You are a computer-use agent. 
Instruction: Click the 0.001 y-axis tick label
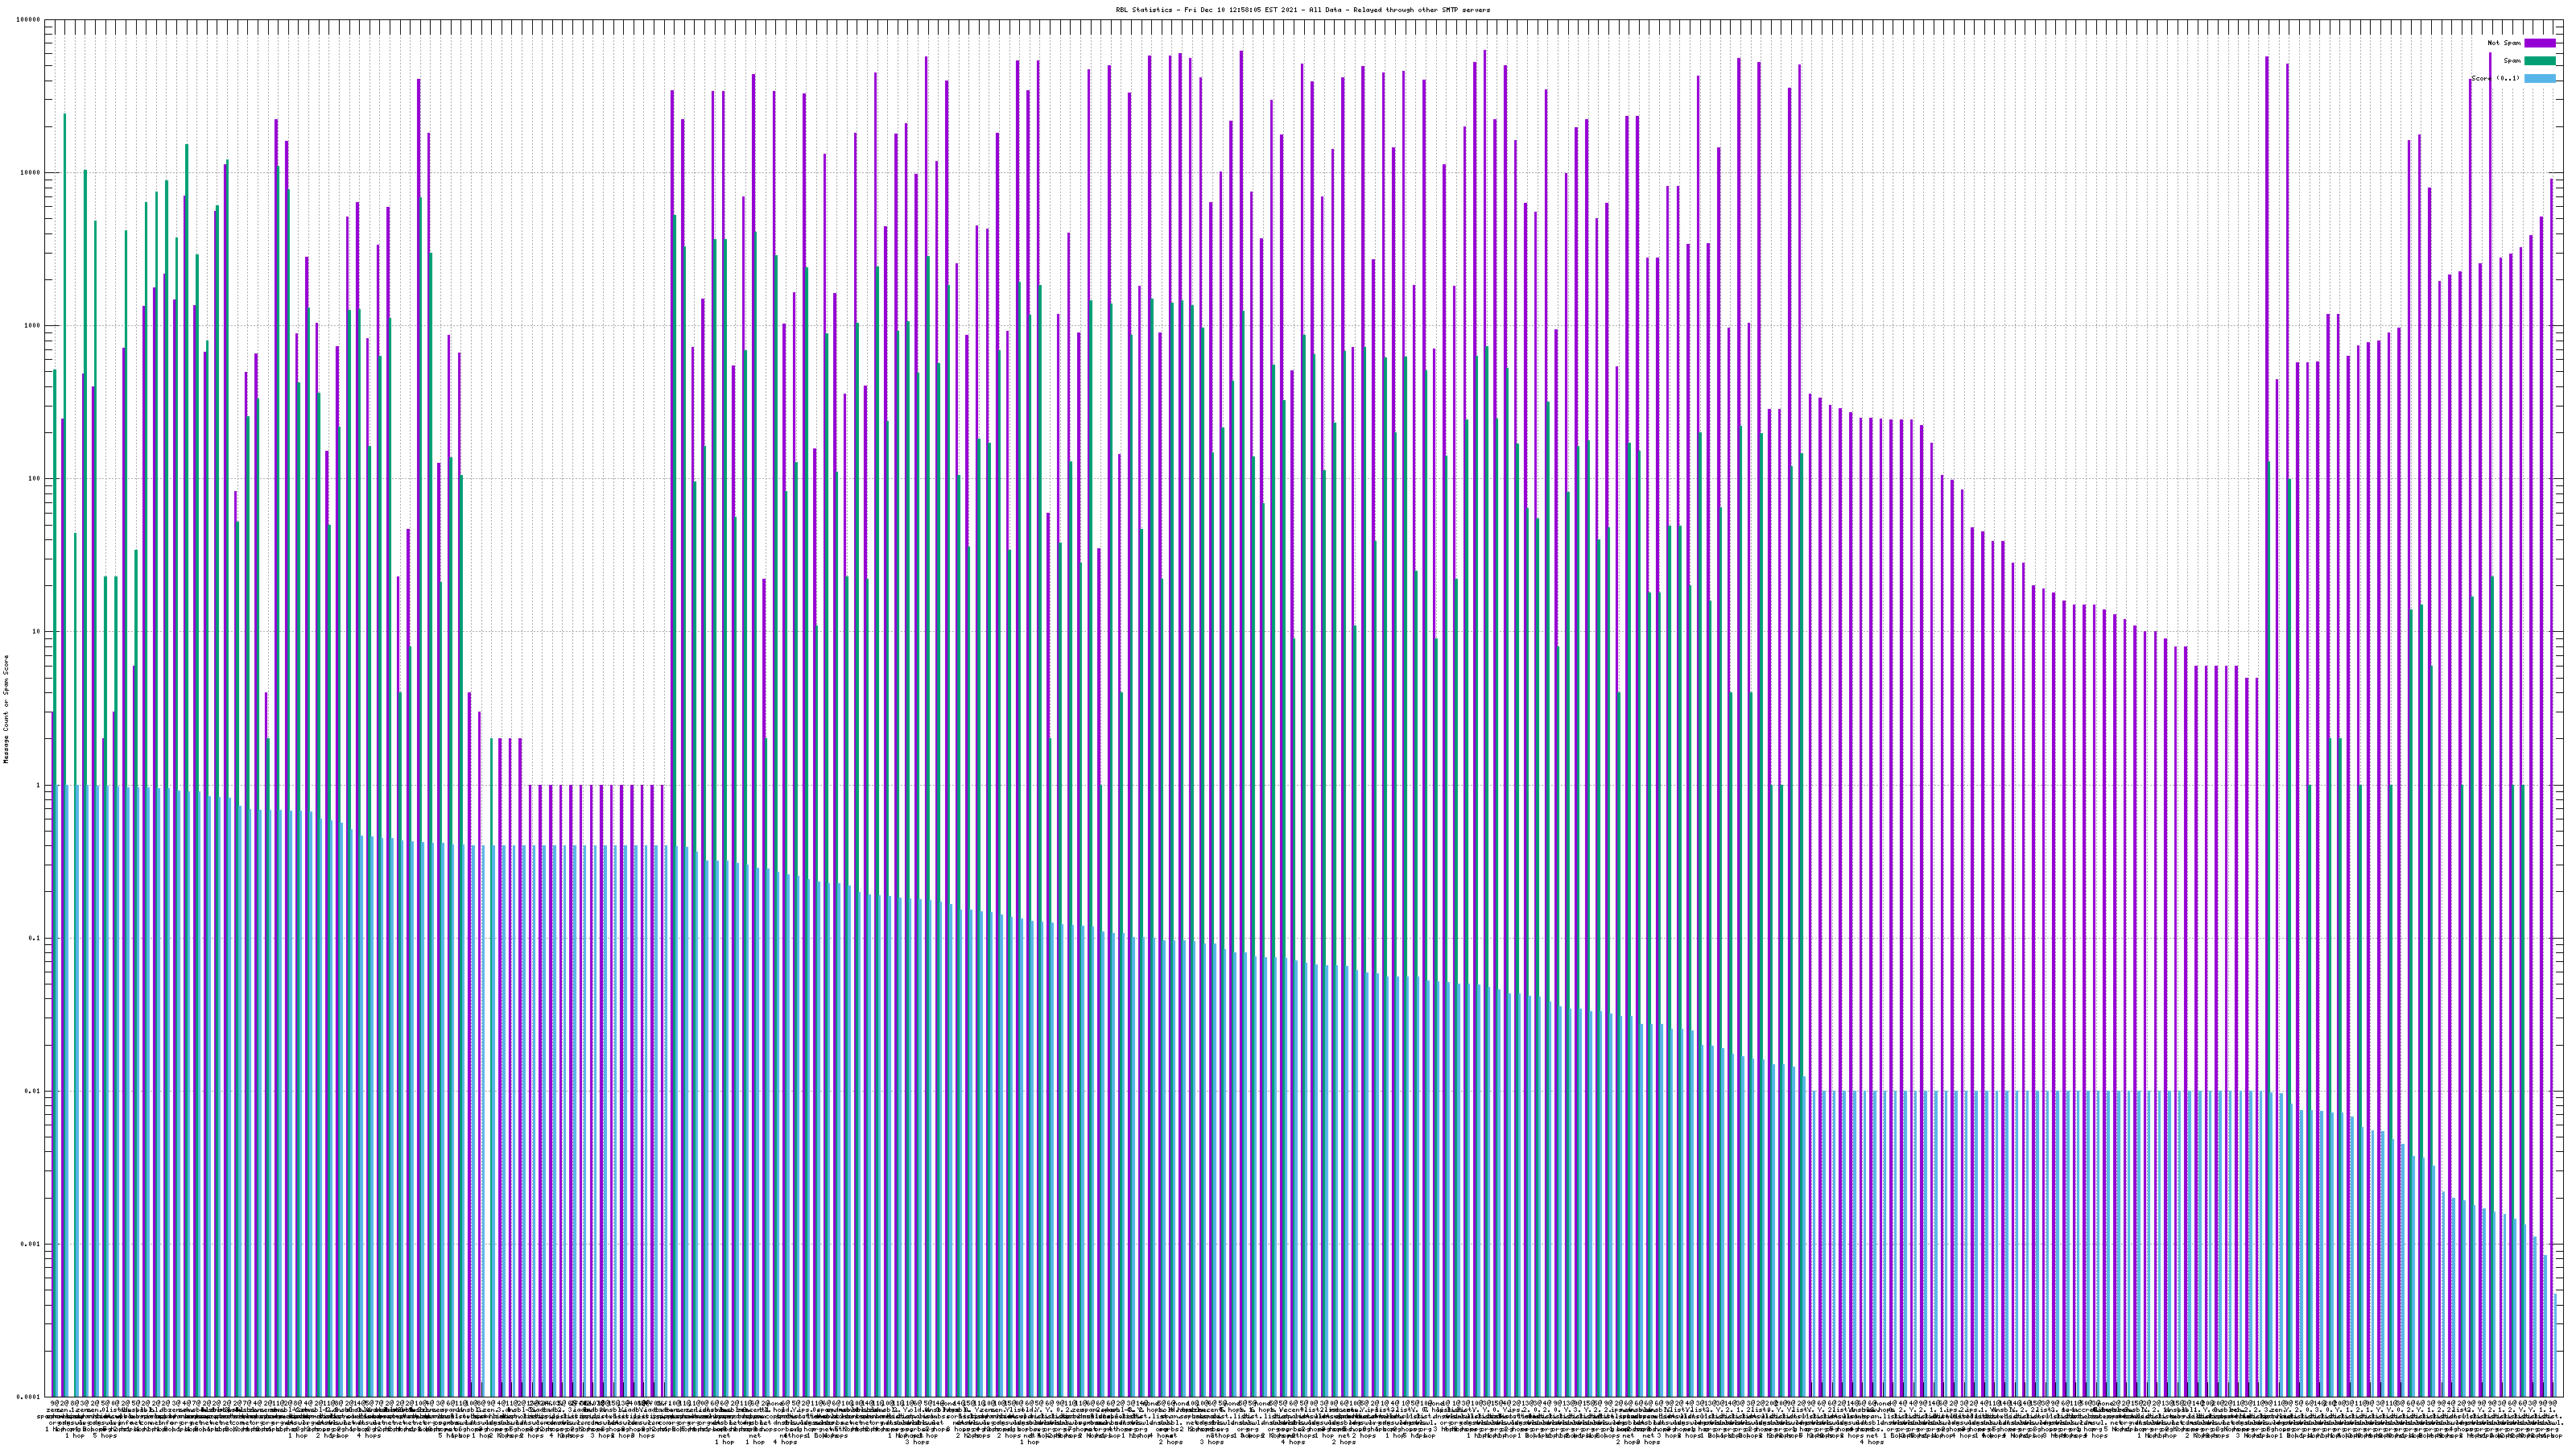[31, 1244]
